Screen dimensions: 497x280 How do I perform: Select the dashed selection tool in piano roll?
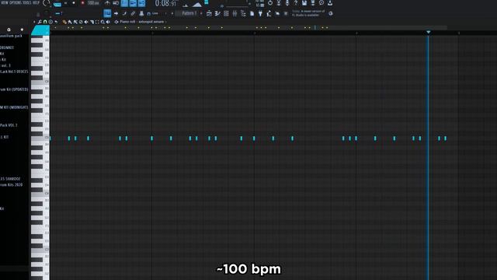point(97,22)
